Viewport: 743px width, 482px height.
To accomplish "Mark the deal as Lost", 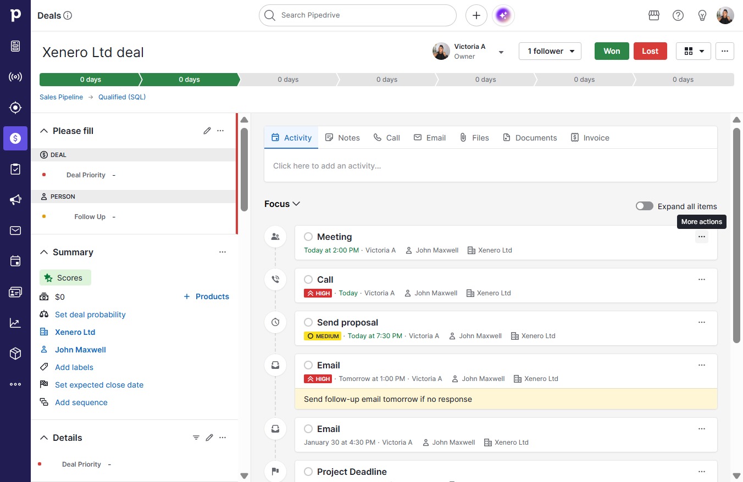I will [x=650, y=51].
